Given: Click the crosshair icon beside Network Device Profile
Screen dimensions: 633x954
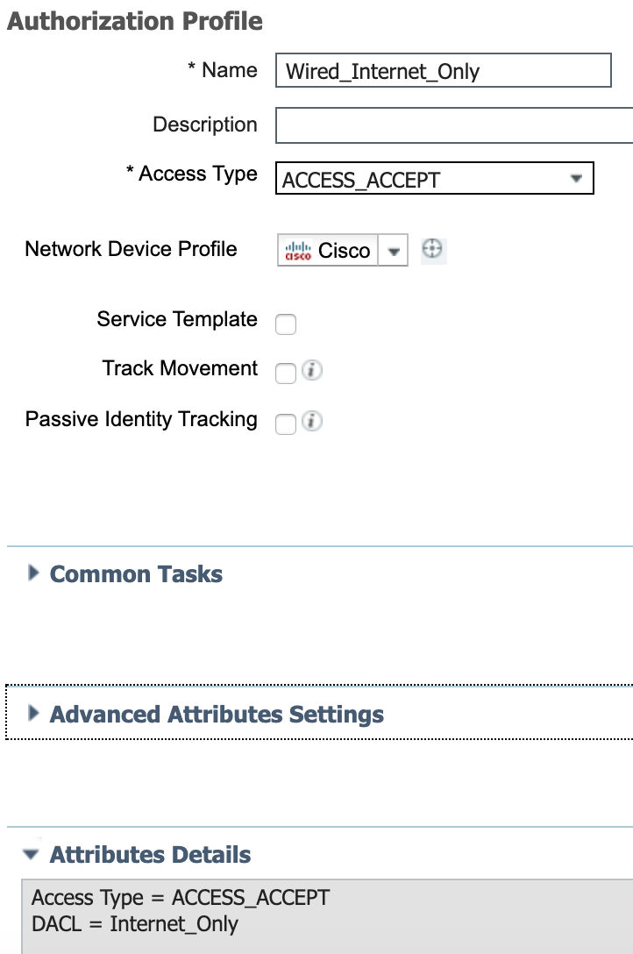Looking at the screenshot, I should [x=432, y=249].
